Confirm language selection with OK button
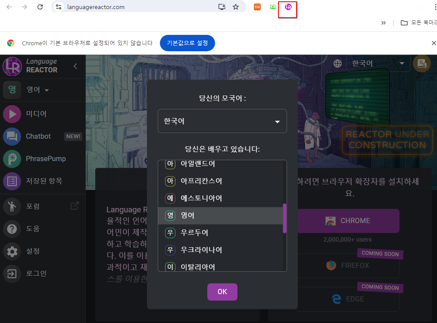The height and width of the screenshot is (323, 437). pyautogui.click(x=222, y=292)
